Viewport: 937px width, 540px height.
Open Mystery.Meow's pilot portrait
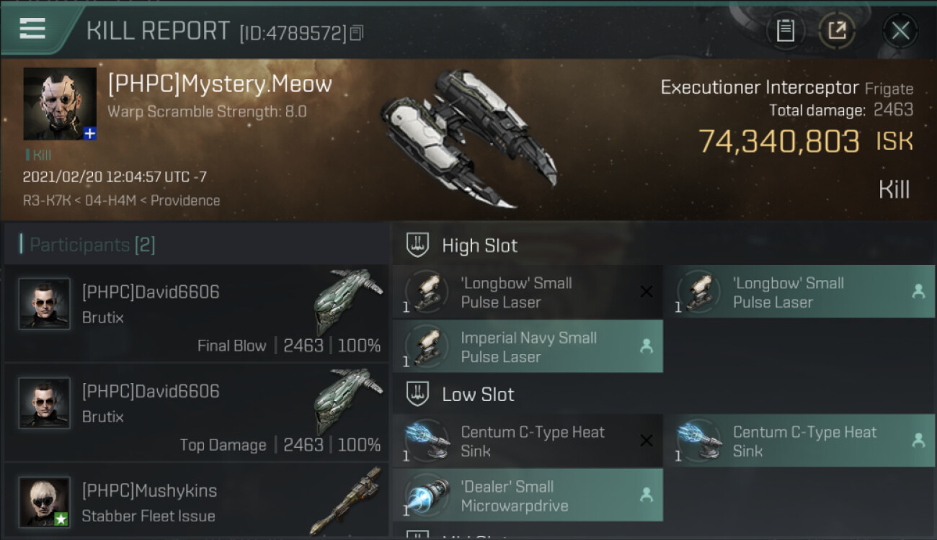point(59,103)
